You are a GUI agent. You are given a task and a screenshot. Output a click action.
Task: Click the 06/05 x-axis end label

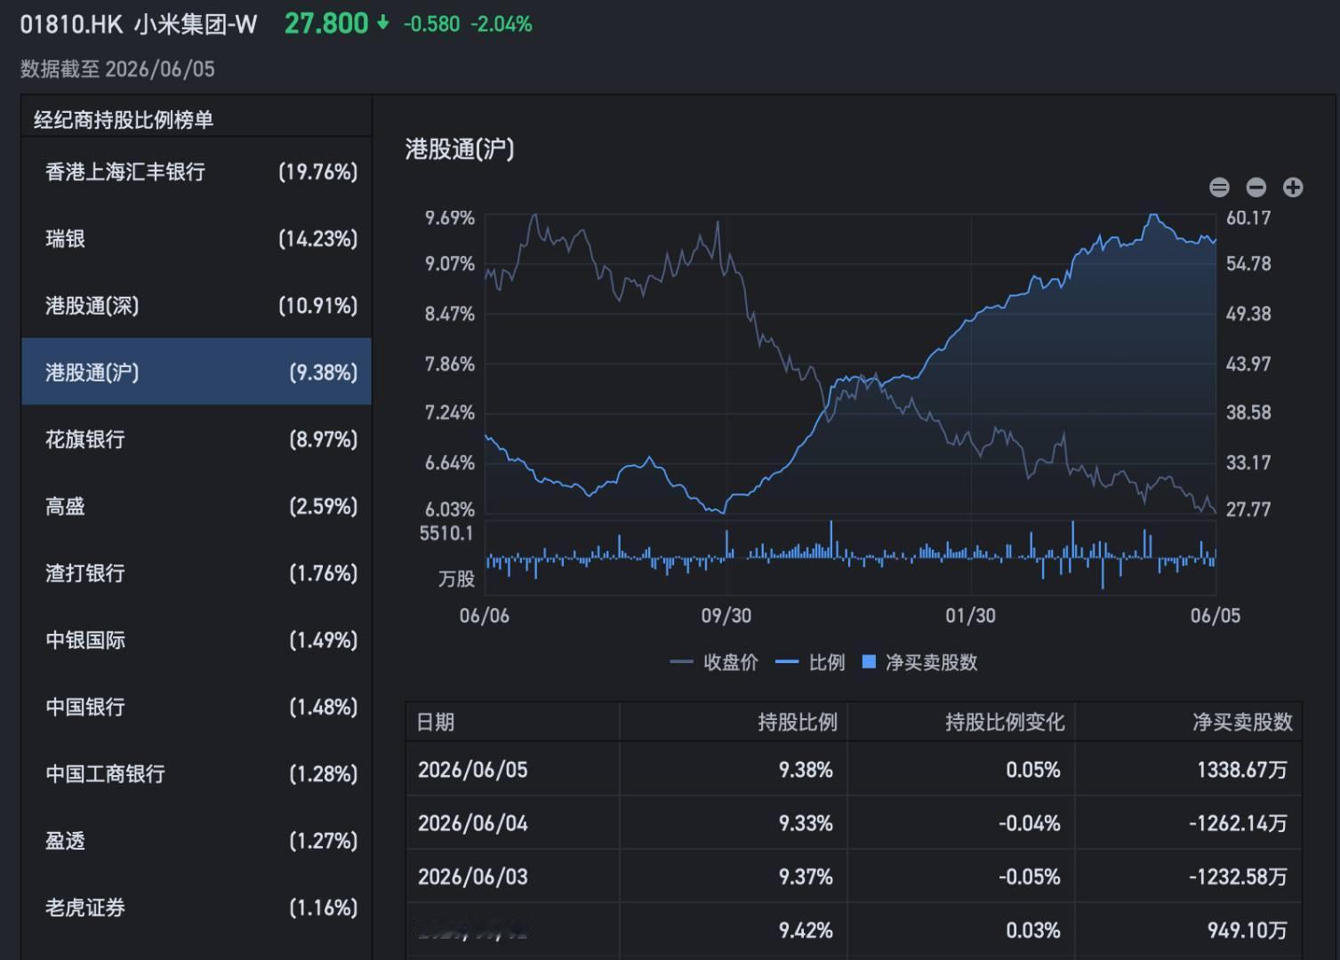pyautogui.click(x=1216, y=616)
